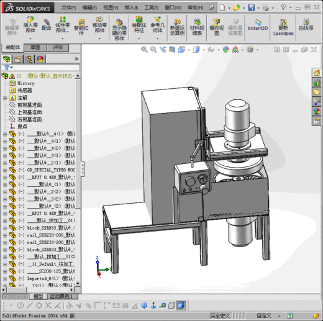Click the appearance color ball in view toolbar
323x321 pixels.
226,50
